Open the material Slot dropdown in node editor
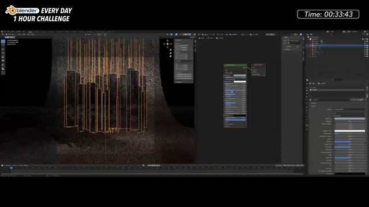 click(x=242, y=34)
